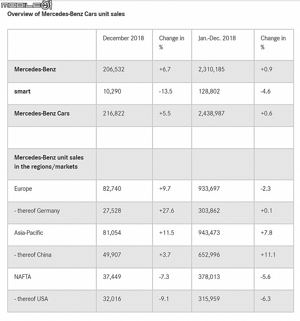Click the -13.5 smart change cell

click(166, 91)
